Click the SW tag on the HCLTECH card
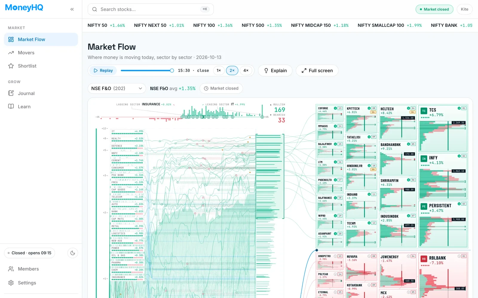Screen dimensions: 478x298 [x=413, y=112]
